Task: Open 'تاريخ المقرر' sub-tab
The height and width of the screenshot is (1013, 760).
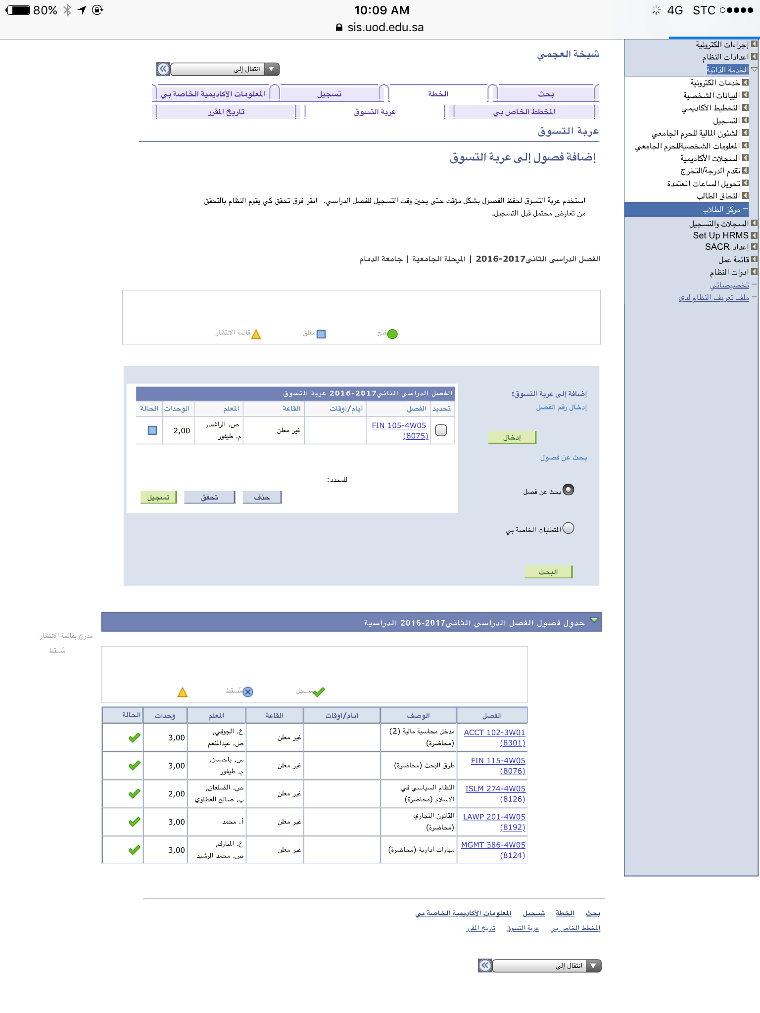Action: click(226, 112)
